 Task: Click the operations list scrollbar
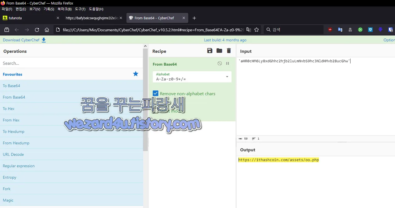click(x=145, y=99)
